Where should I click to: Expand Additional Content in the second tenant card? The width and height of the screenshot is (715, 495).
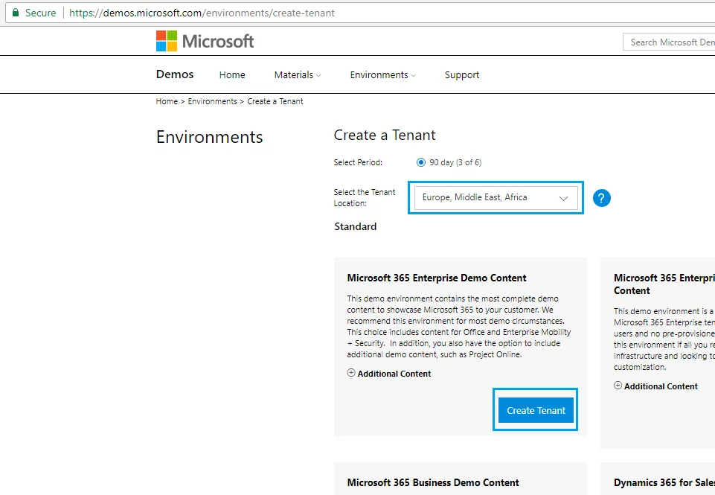point(655,386)
